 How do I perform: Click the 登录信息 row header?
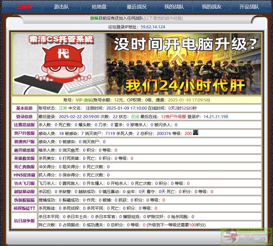point(24,116)
